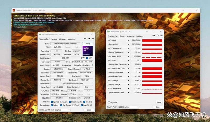Open Validation tab in Sensors window
The image size is (210, 122).
140,36
